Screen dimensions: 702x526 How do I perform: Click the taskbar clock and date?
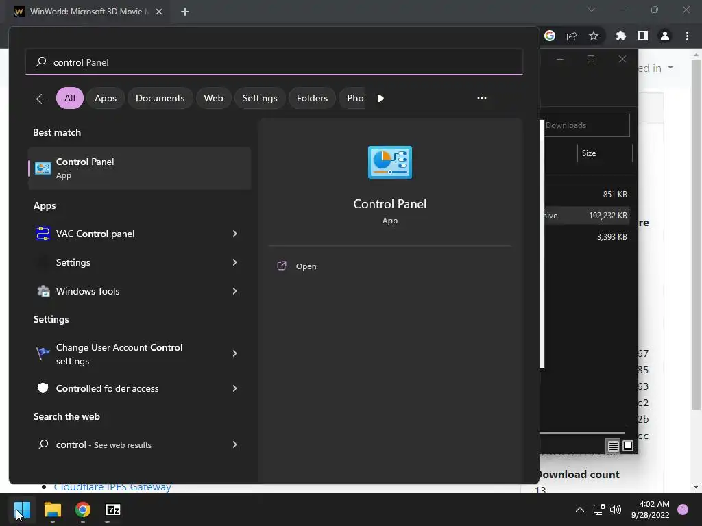coord(650,510)
